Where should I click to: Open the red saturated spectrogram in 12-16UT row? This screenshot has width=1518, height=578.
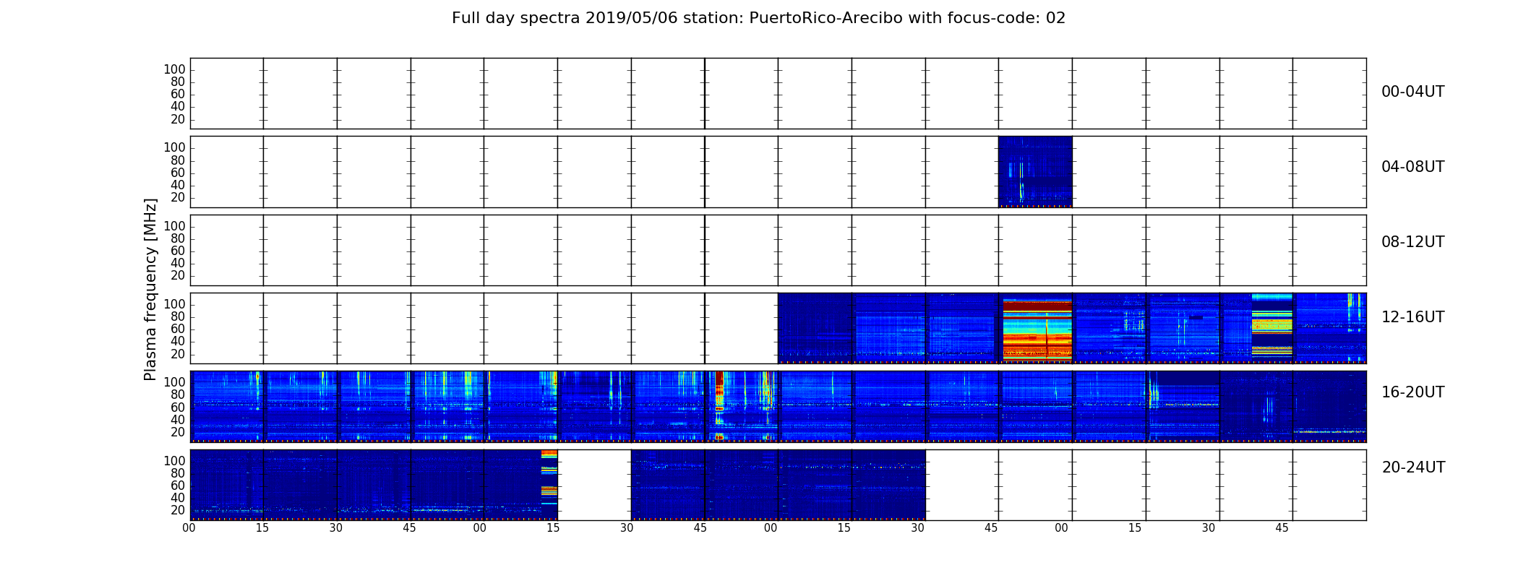tap(1037, 328)
